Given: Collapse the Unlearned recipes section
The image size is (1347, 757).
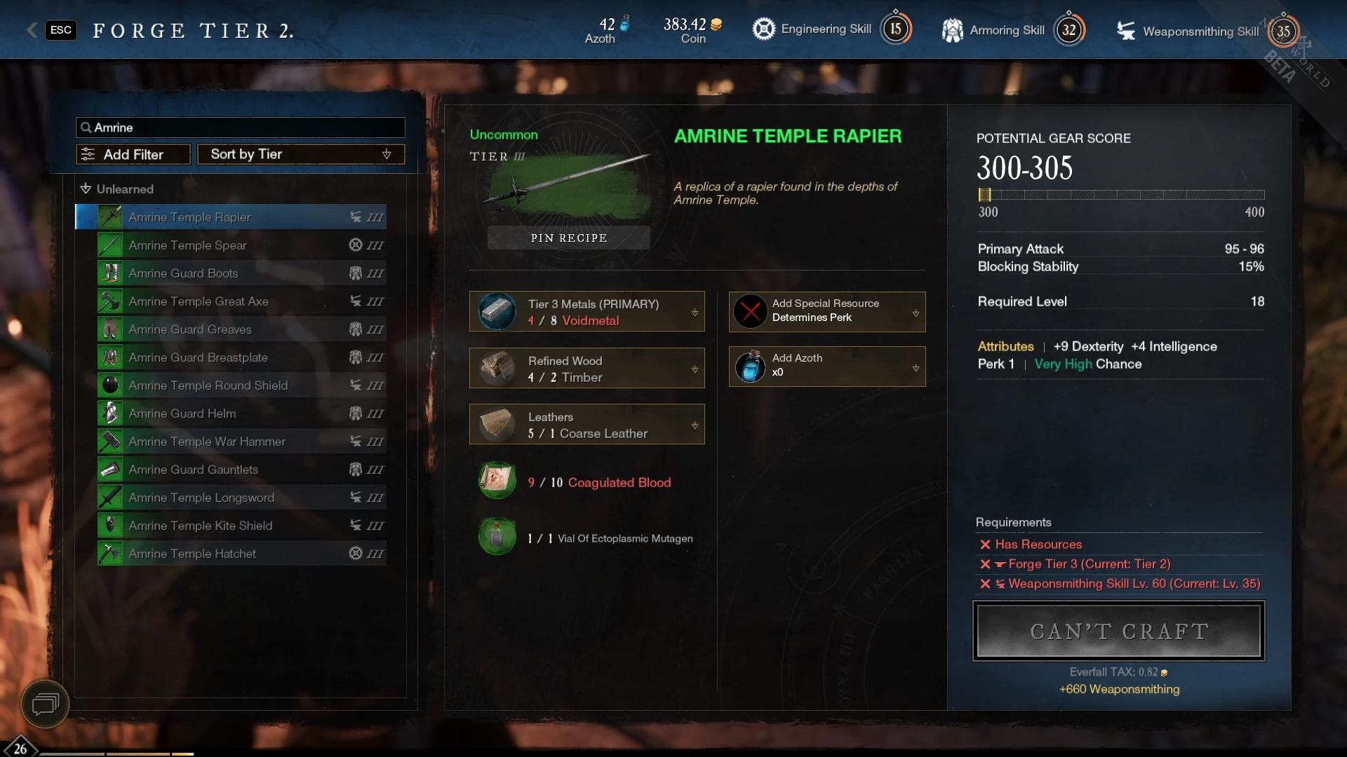Looking at the screenshot, I should click(116, 189).
